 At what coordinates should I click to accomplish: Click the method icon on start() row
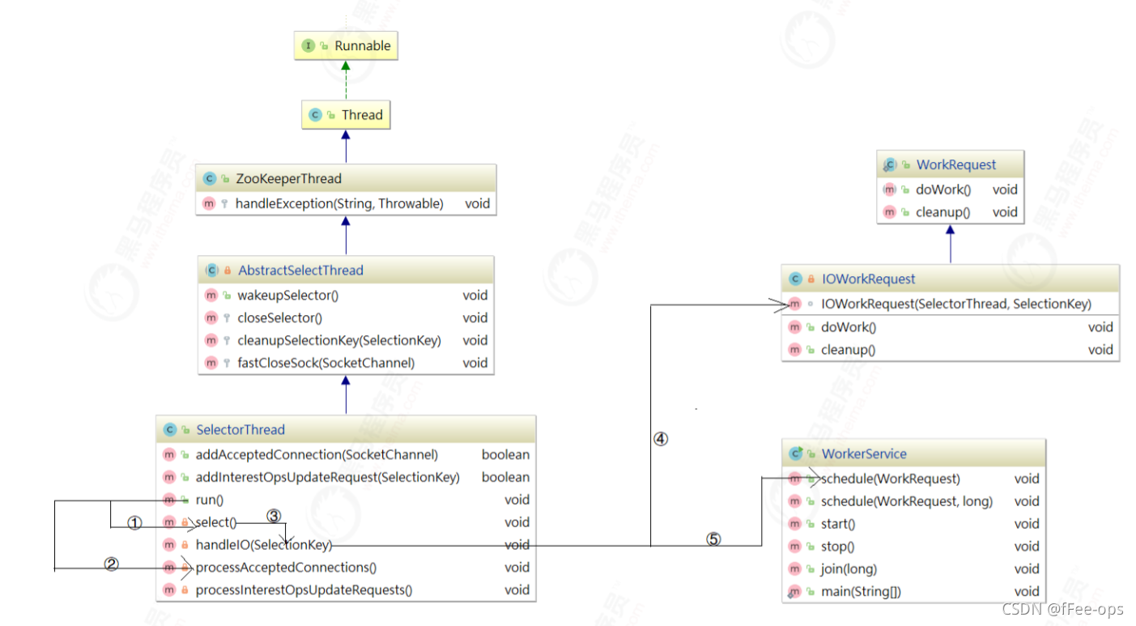click(x=795, y=524)
